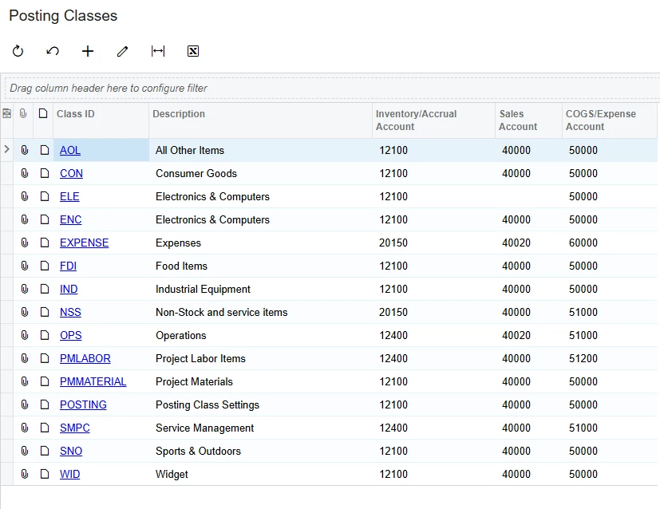Open note icon for EXPENSE row

[45, 243]
